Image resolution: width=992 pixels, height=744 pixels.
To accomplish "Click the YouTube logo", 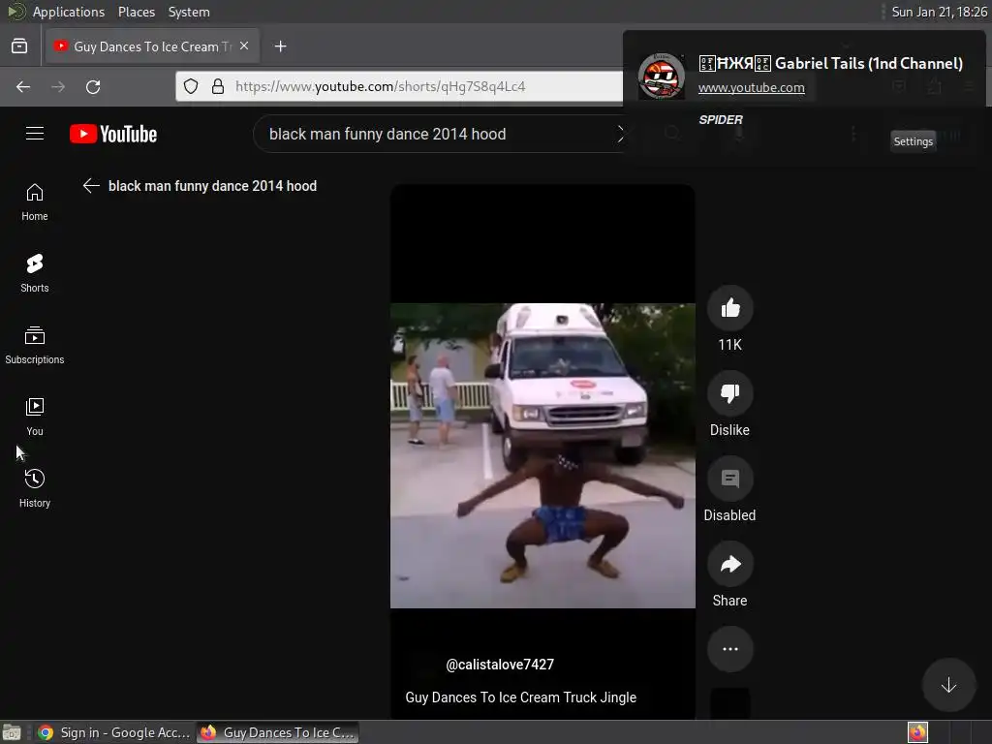I will (114, 134).
